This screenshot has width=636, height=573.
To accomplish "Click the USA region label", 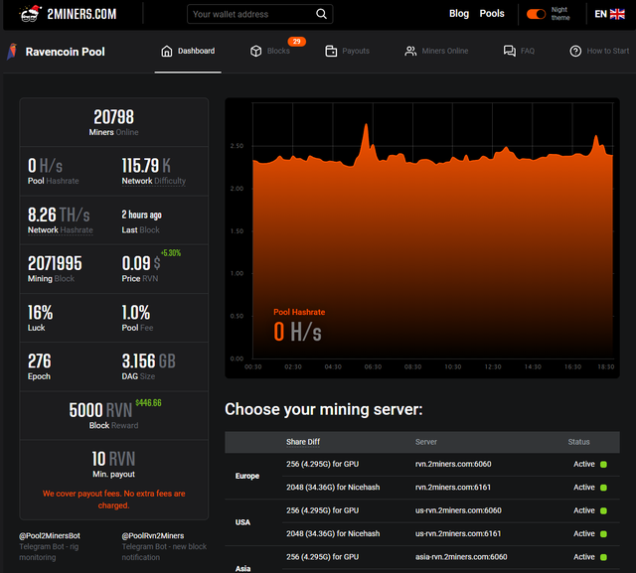I will (x=242, y=522).
